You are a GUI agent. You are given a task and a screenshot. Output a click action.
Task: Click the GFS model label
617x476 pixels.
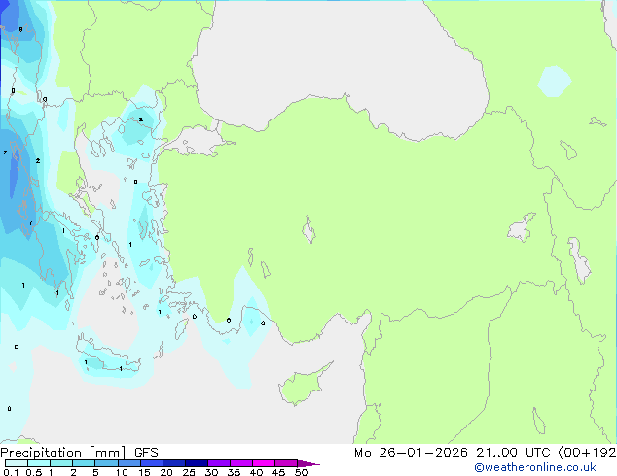(146, 453)
